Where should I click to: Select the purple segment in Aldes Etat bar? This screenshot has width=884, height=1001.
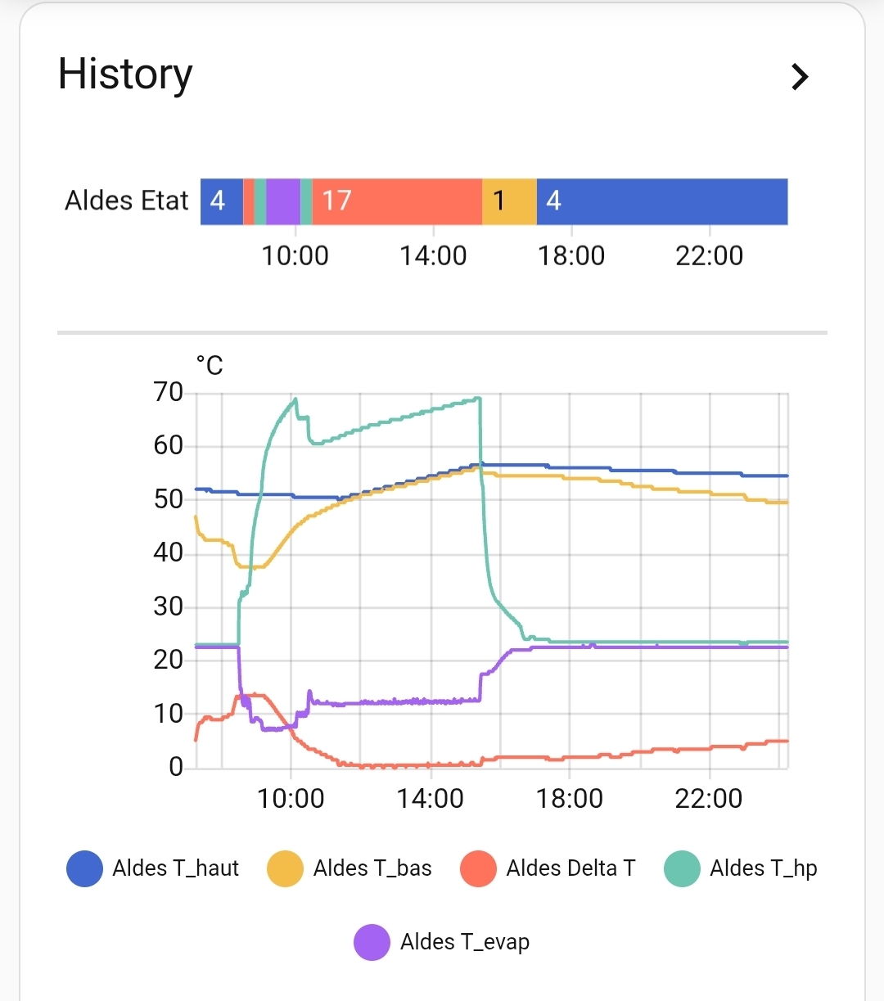[283, 201]
